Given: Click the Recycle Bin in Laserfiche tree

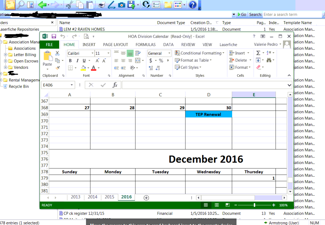Looking at the screenshot, I should pos(19,87).
